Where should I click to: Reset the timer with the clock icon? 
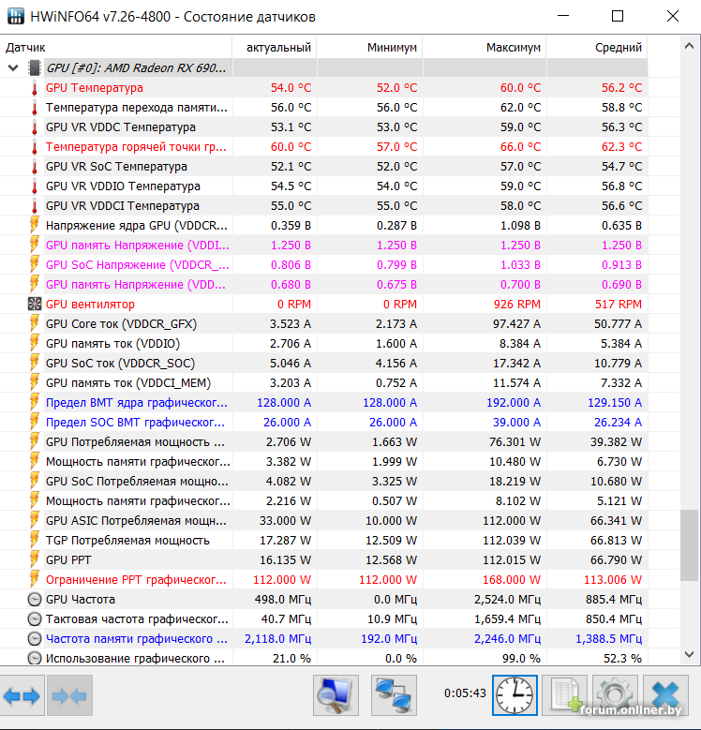pos(515,695)
